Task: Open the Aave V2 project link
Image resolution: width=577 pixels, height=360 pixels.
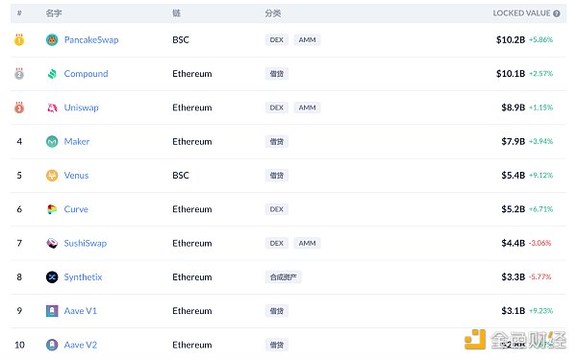Action: [x=81, y=345]
